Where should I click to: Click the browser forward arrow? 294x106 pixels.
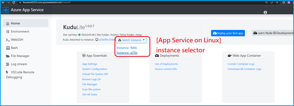8,2
